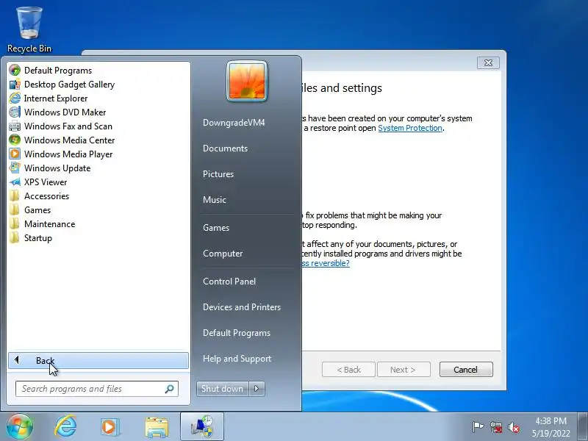Cancel the System Restore wizard

[x=466, y=370]
